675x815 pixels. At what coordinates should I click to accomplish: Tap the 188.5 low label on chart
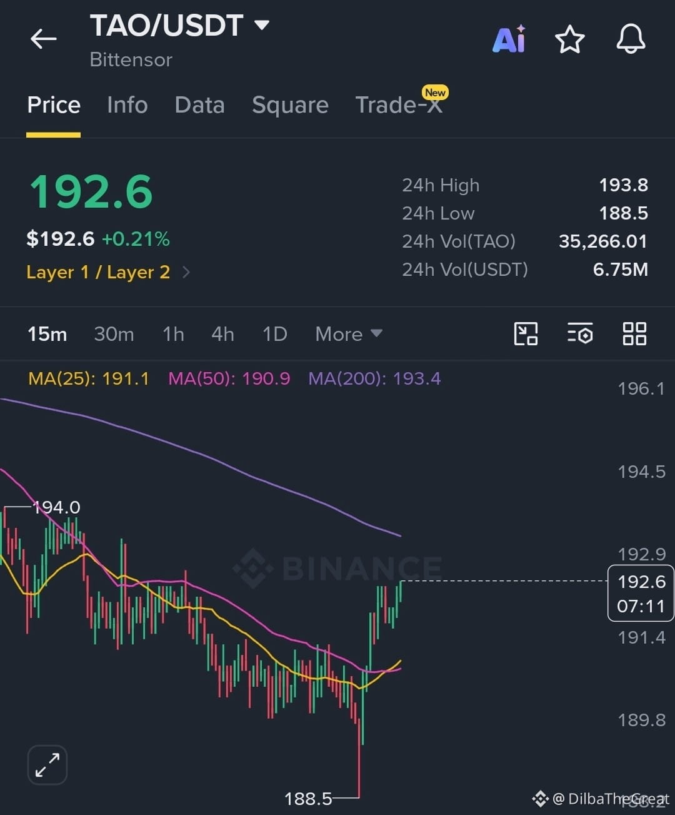click(x=308, y=799)
